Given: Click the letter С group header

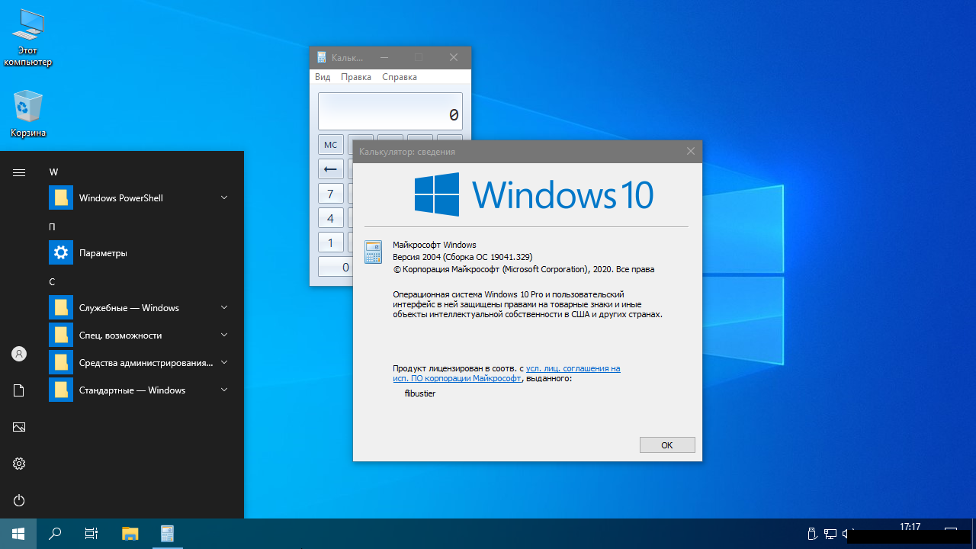Looking at the screenshot, I should (x=53, y=281).
